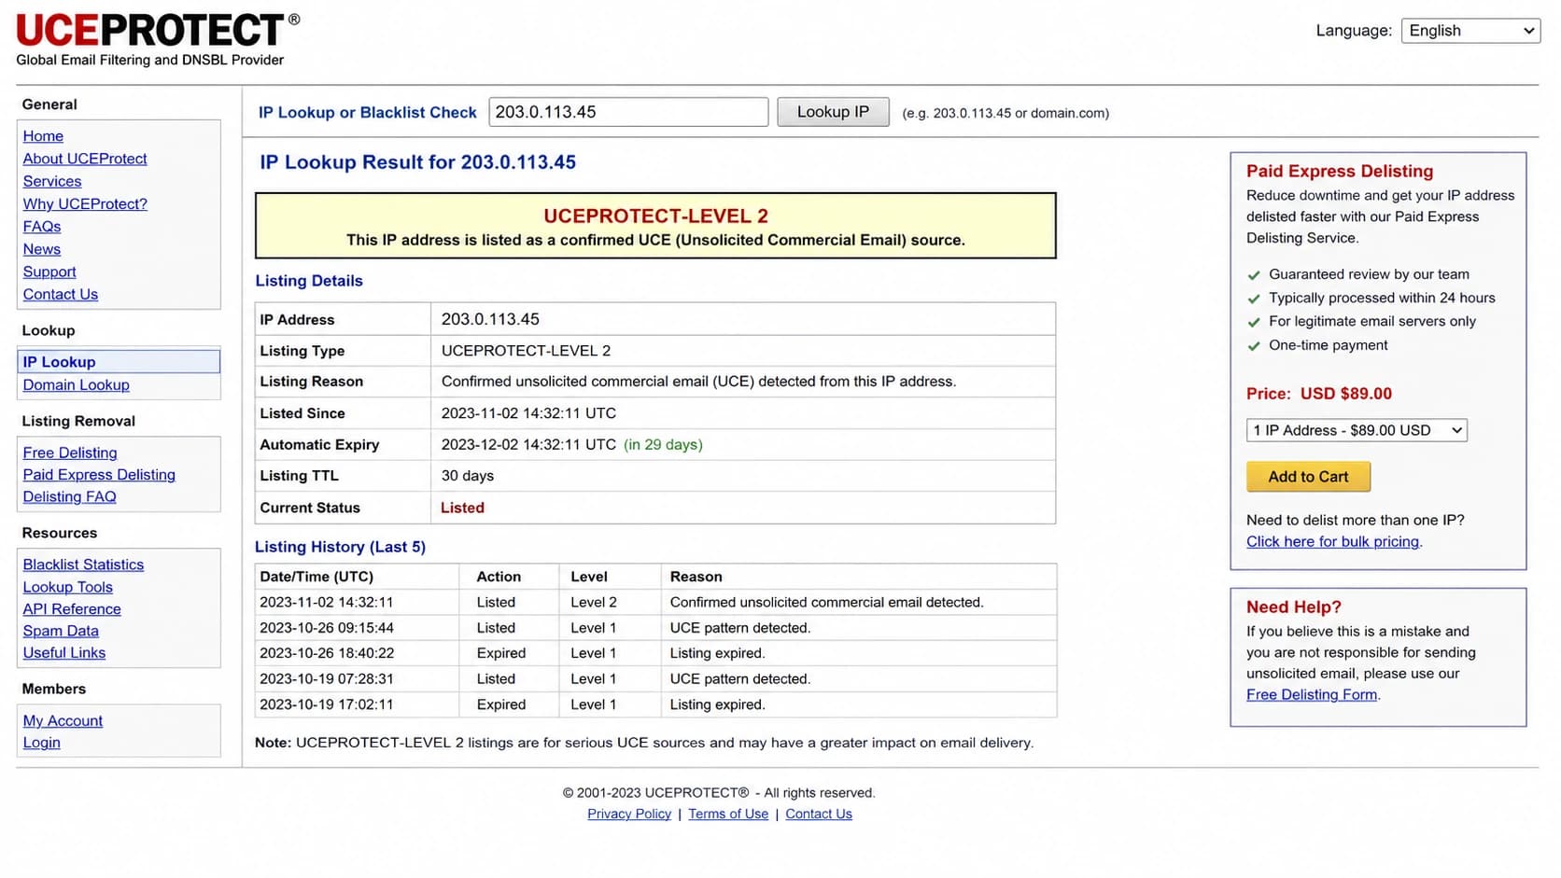Click here for bulk pricing link
Image resolution: width=1561 pixels, height=878 pixels.
coord(1332,542)
